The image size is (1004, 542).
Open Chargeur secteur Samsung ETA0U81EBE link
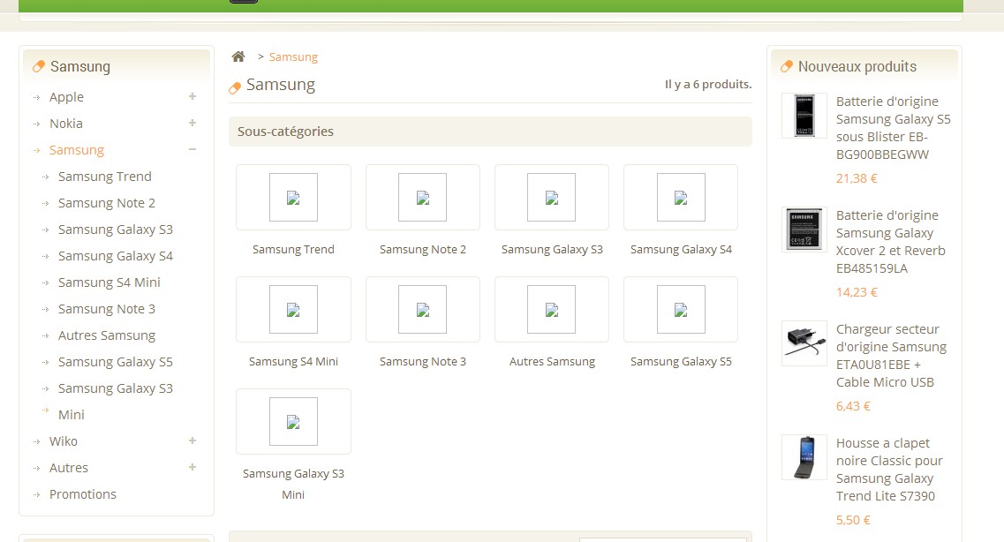pos(891,356)
